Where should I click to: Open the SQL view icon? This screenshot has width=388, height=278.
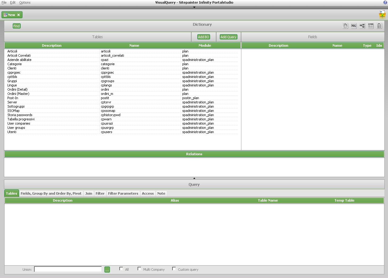point(354,26)
